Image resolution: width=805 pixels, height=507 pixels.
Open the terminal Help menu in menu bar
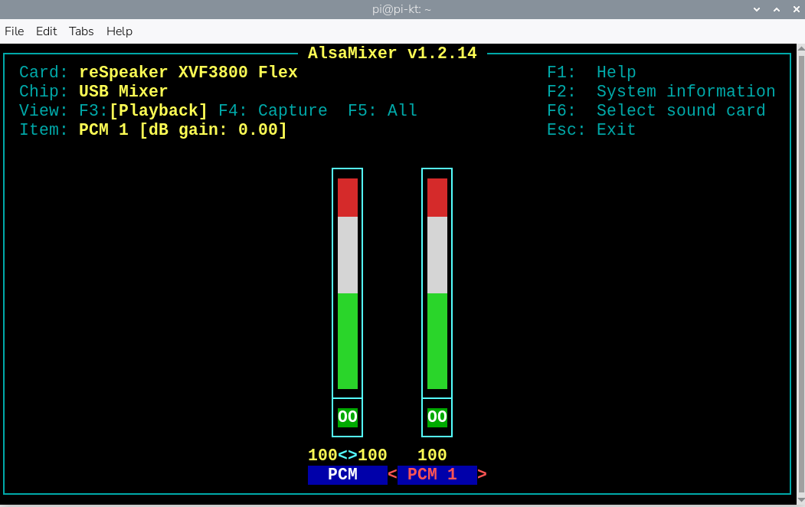point(119,31)
